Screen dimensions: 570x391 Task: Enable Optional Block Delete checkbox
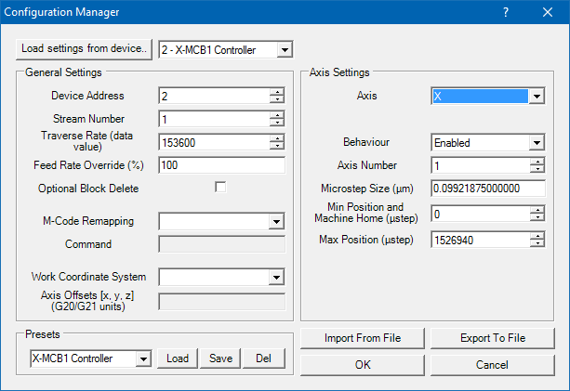[x=220, y=188]
